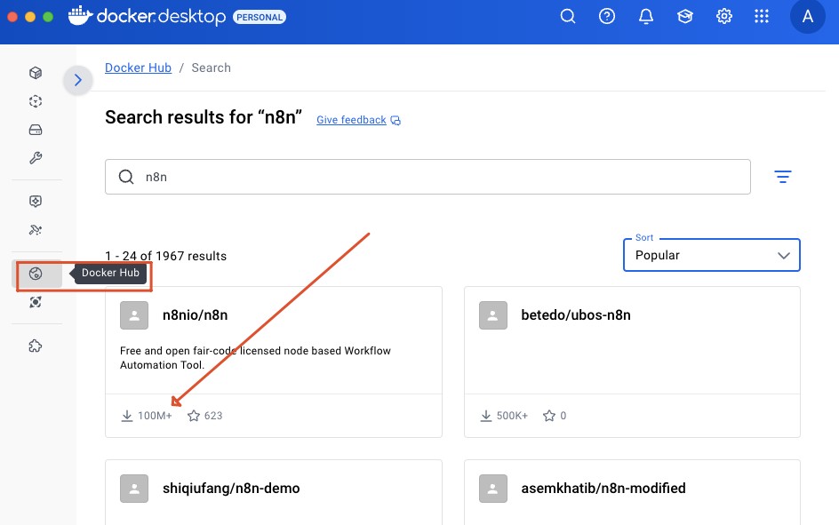Click the Learning center graduation cap icon
This screenshot has height=525, width=839.
(x=685, y=16)
